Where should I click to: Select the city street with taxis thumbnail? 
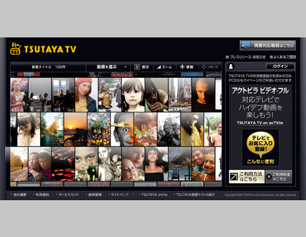180,95
